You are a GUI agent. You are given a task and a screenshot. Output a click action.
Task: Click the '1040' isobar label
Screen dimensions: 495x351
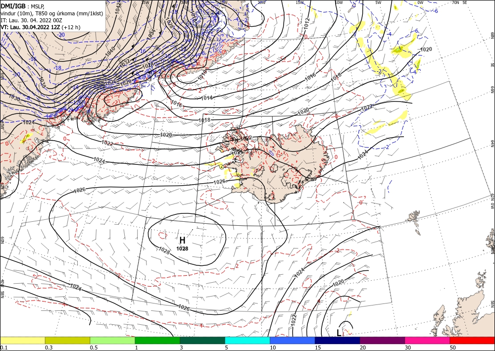(x=110, y=52)
